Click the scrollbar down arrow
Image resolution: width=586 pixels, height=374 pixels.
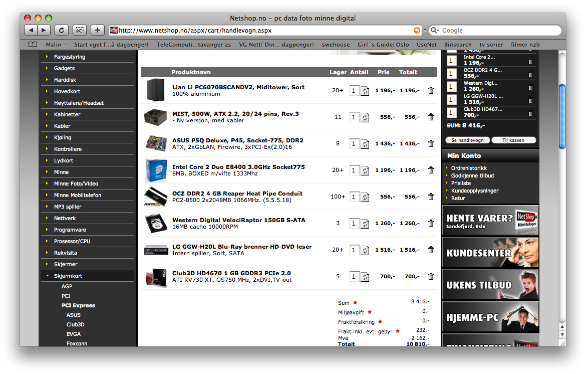click(x=562, y=335)
